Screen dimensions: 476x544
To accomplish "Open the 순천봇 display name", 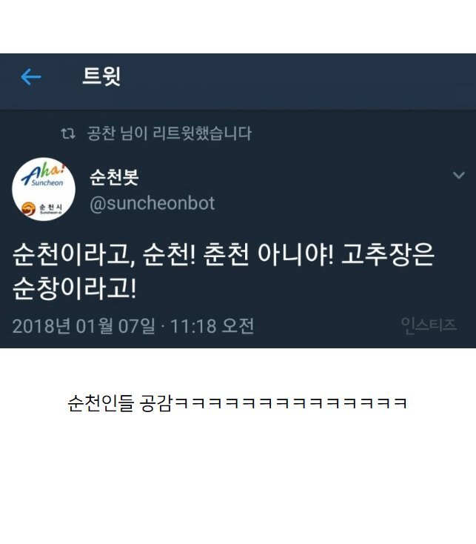I will pyautogui.click(x=114, y=177).
